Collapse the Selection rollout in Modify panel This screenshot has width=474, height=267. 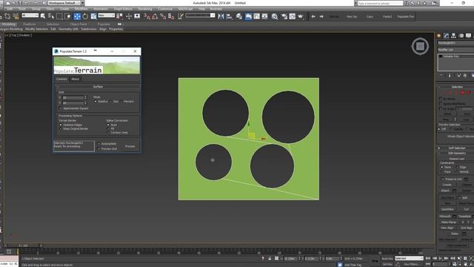pos(456,87)
